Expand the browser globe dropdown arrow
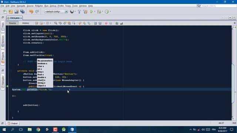This screenshot has height=133, width=237. click(75, 11)
